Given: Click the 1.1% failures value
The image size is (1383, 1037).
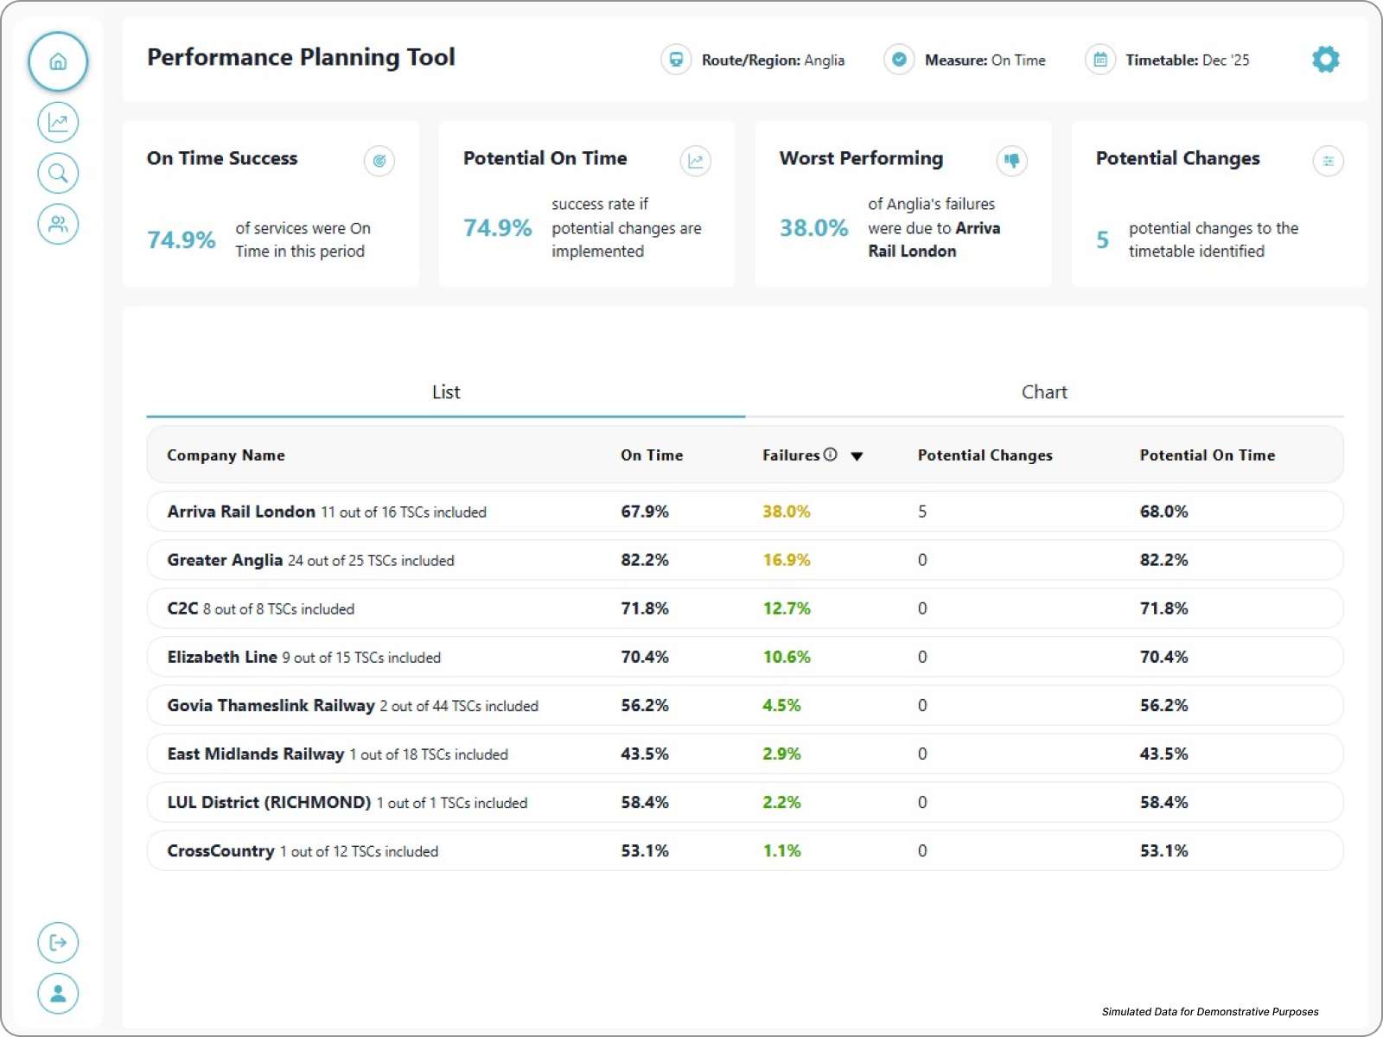Looking at the screenshot, I should pyautogui.click(x=781, y=850).
